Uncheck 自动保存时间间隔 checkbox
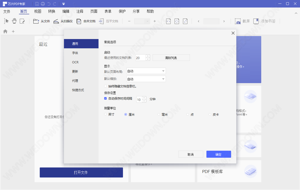This screenshot has height=190, width=300. tap(106, 98)
